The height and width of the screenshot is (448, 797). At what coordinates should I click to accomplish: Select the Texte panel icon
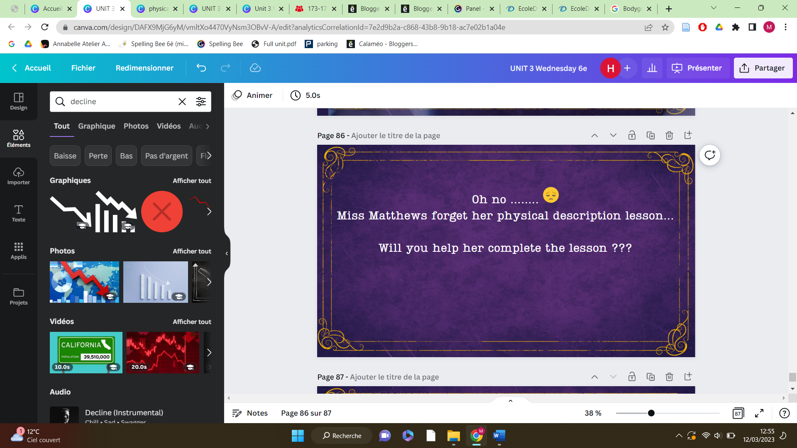(x=18, y=213)
